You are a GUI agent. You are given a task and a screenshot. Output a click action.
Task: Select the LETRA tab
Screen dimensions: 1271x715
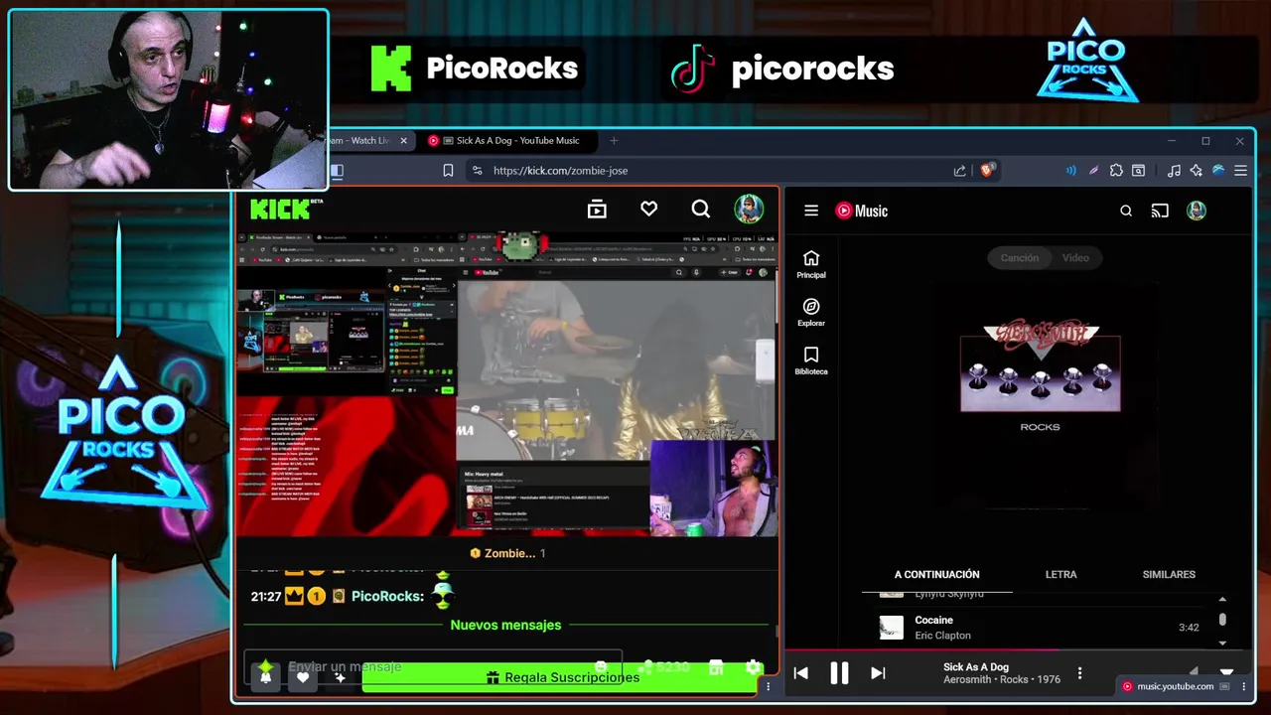[1060, 574]
